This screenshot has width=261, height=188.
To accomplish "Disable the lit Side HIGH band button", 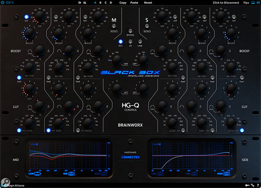I will pos(242,130).
